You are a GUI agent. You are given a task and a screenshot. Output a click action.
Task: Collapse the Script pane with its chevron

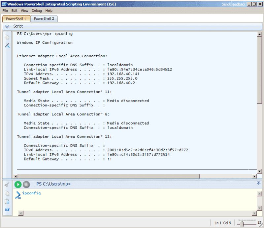7,26
